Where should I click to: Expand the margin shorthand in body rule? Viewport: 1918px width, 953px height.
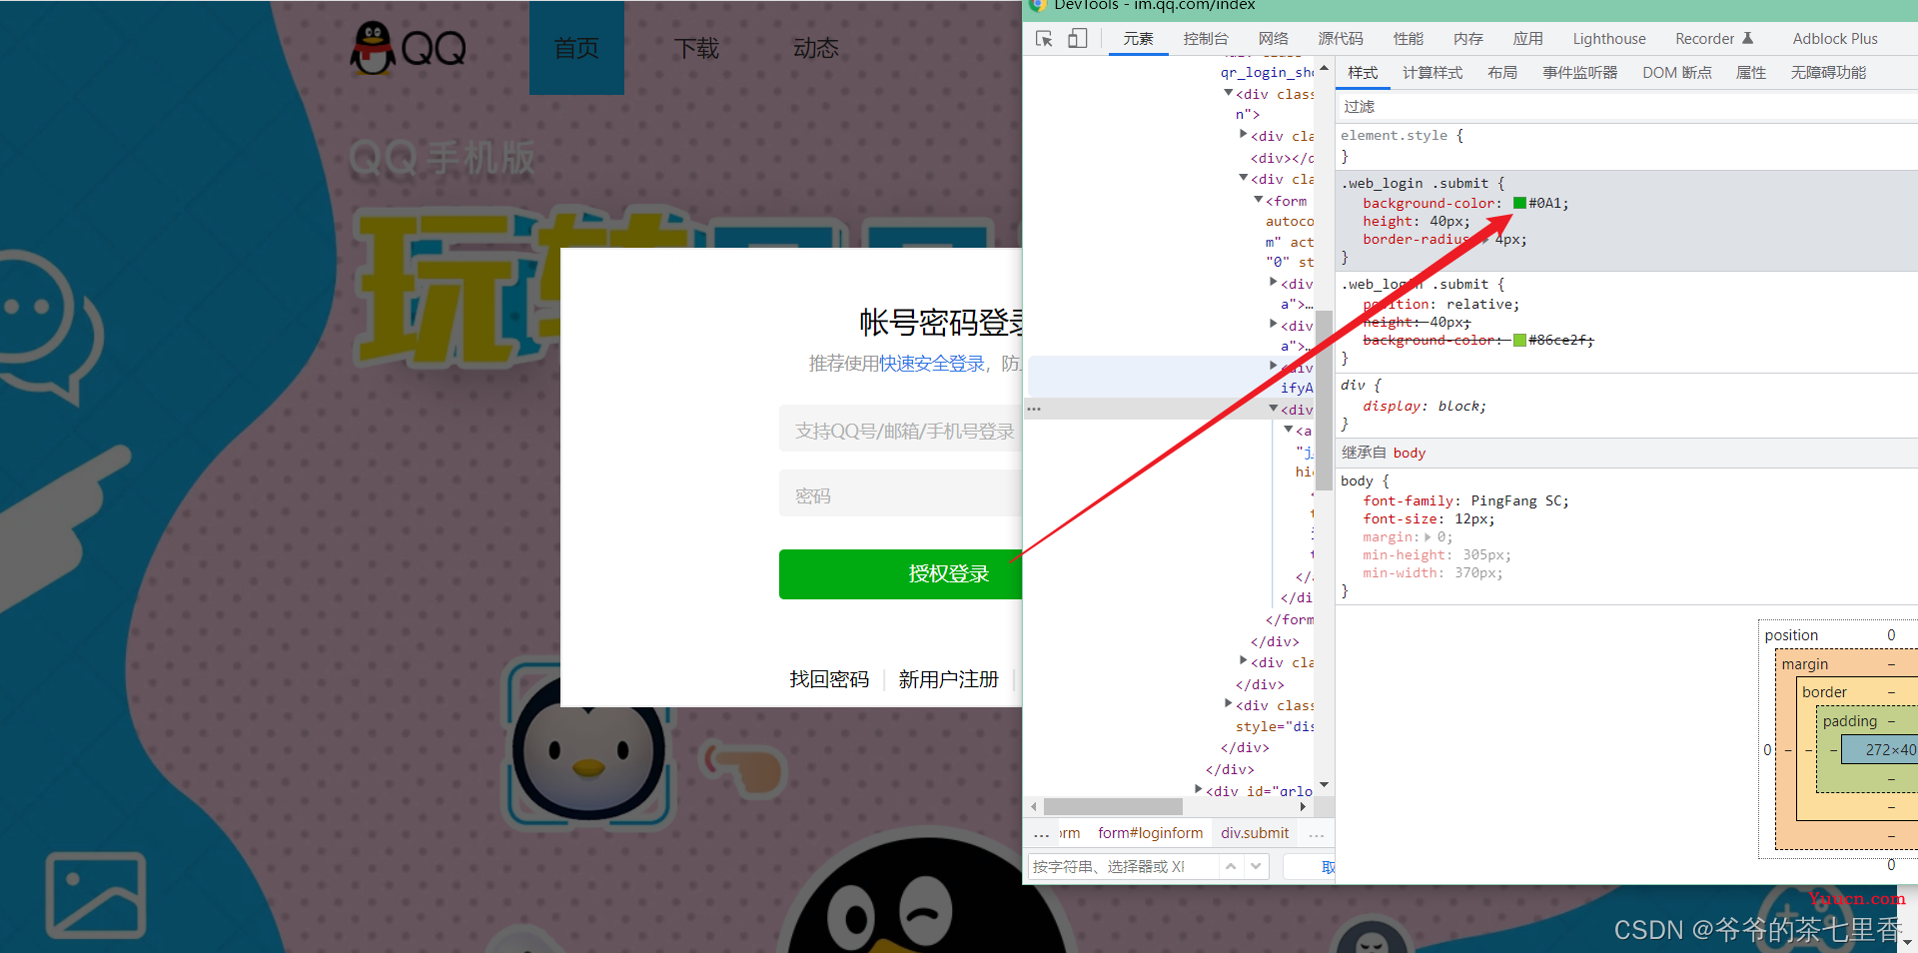click(x=1428, y=537)
